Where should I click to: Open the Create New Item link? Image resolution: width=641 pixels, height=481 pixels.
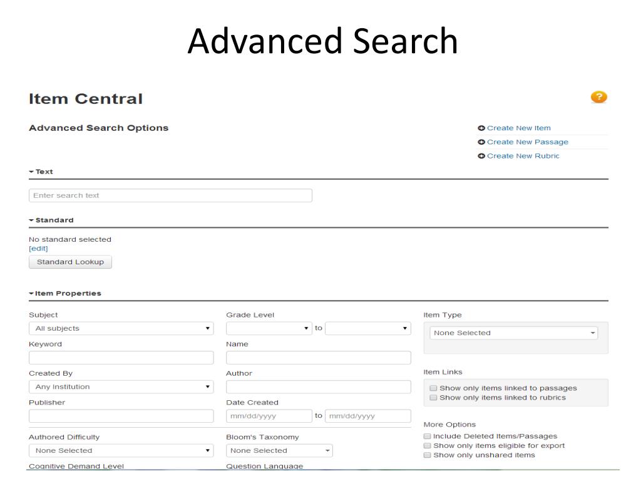pyautogui.click(x=518, y=128)
